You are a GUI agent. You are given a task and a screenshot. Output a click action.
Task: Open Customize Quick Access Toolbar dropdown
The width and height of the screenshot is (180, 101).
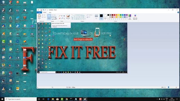coord(47,10)
